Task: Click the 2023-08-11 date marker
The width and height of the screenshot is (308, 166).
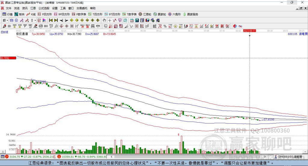Action: [x=249, y=31]
